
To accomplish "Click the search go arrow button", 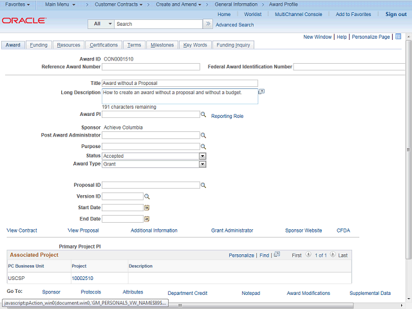I will [x=207, y=24].
